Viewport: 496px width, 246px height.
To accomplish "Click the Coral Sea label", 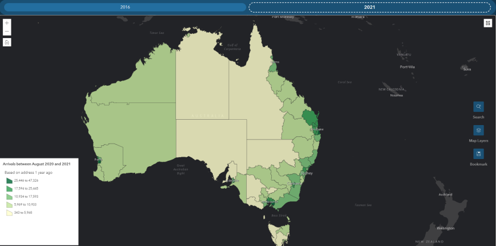I will point(345,82).
